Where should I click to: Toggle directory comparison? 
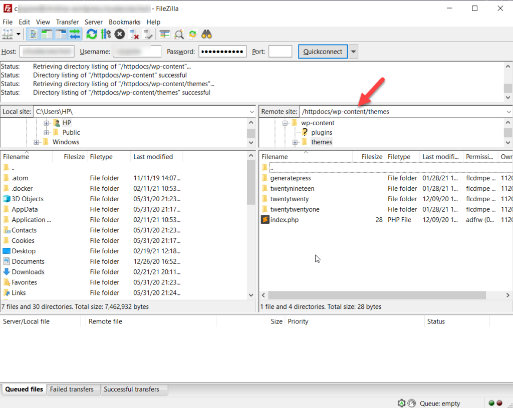[x=179, y=35]
